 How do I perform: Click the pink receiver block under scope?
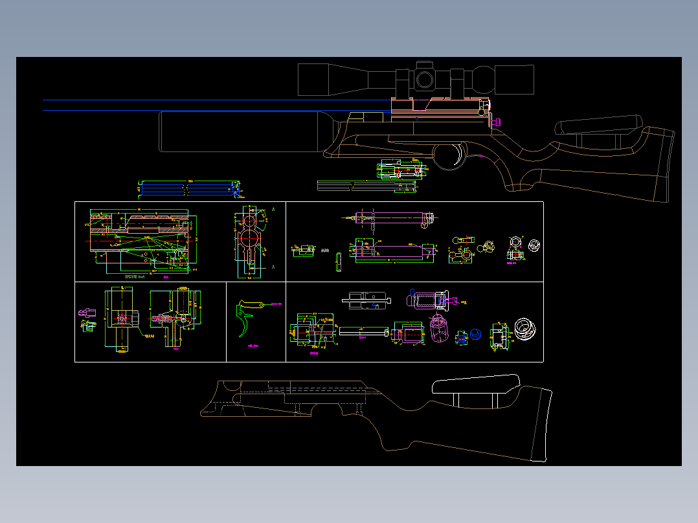pyautogui.click(x=441, y=109)
